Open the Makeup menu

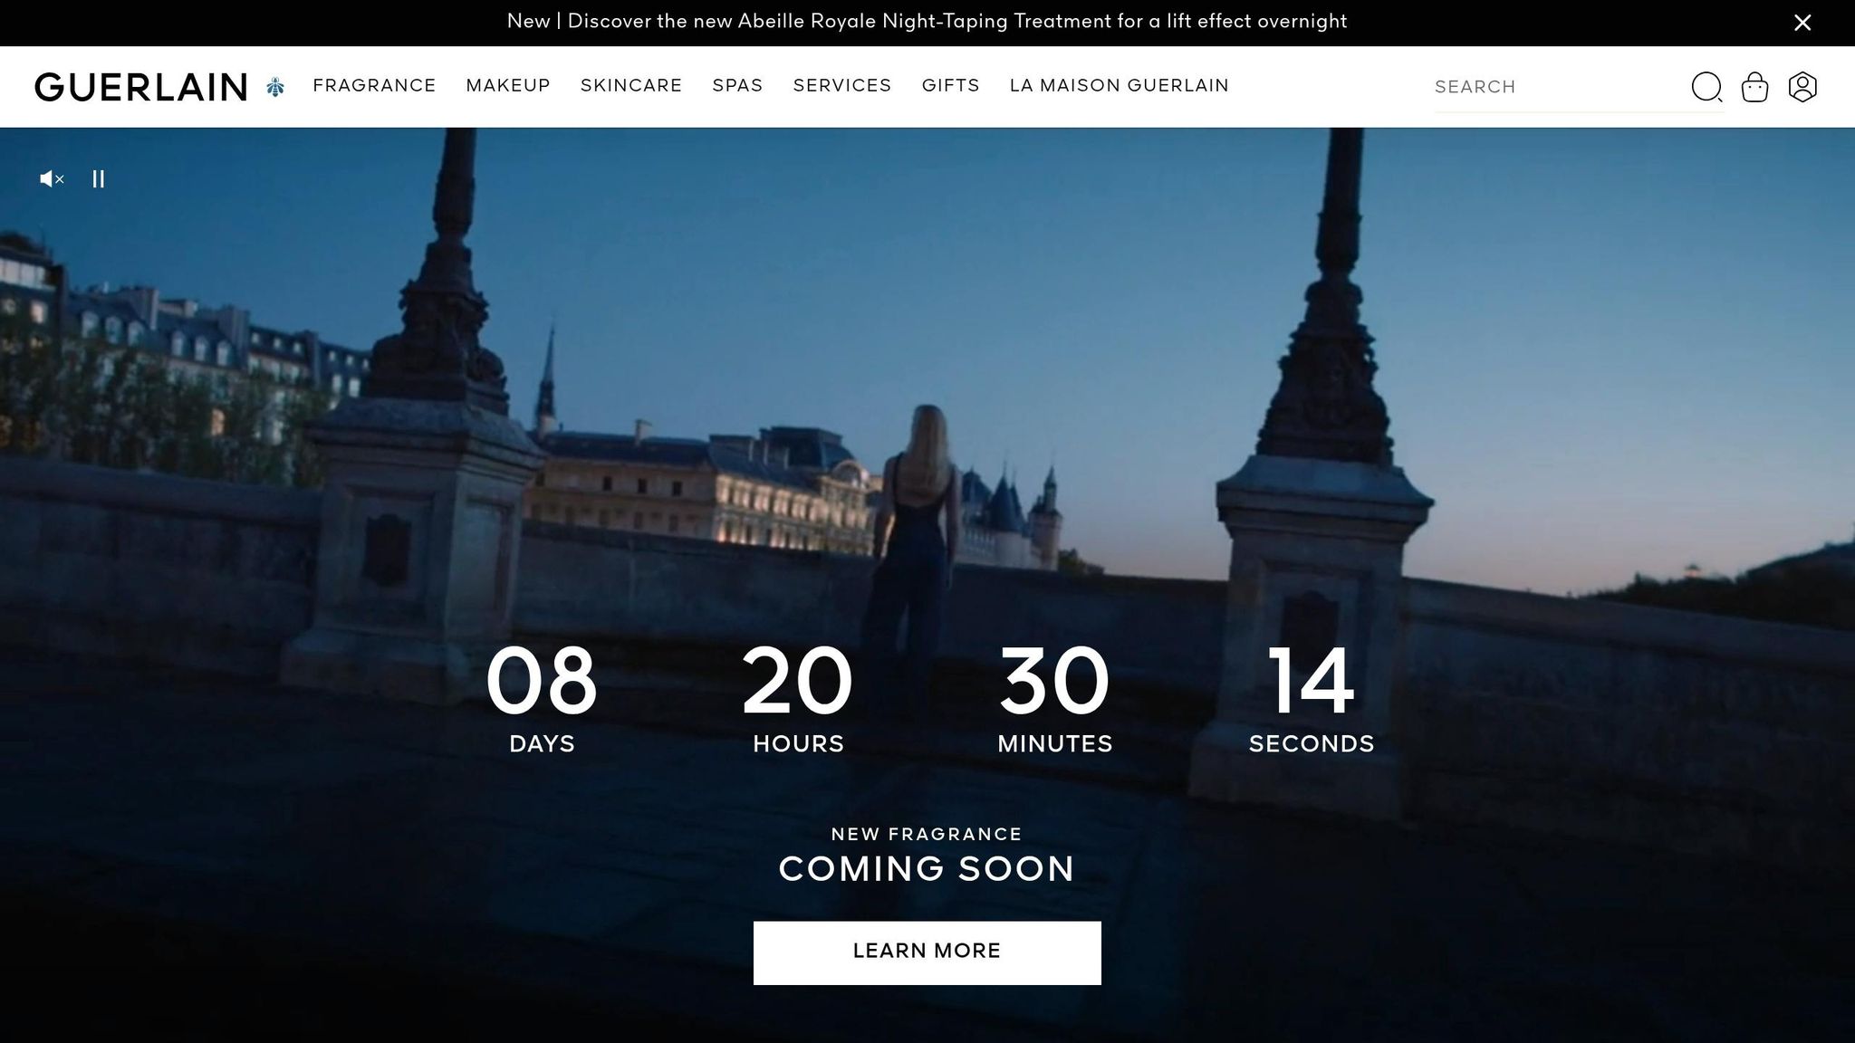pos(508,86)
